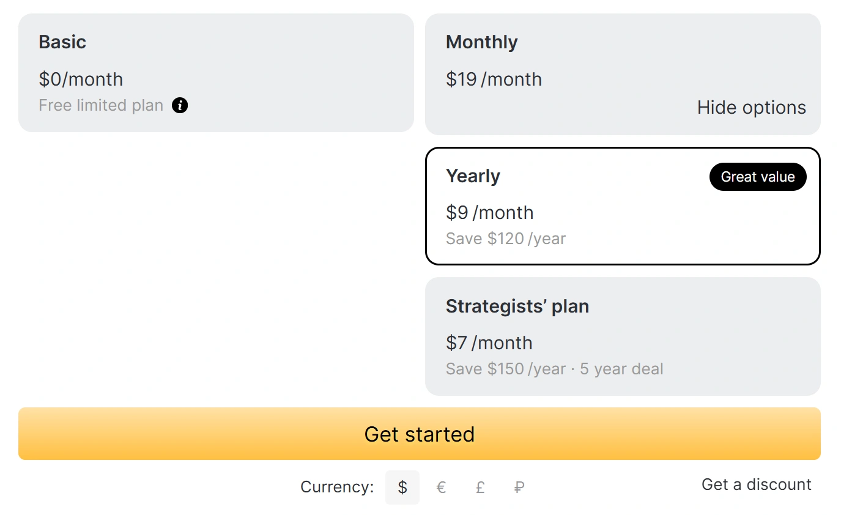Click the $9 /month yearly price
Screen dimensions: 841x515
pos(489,213)
